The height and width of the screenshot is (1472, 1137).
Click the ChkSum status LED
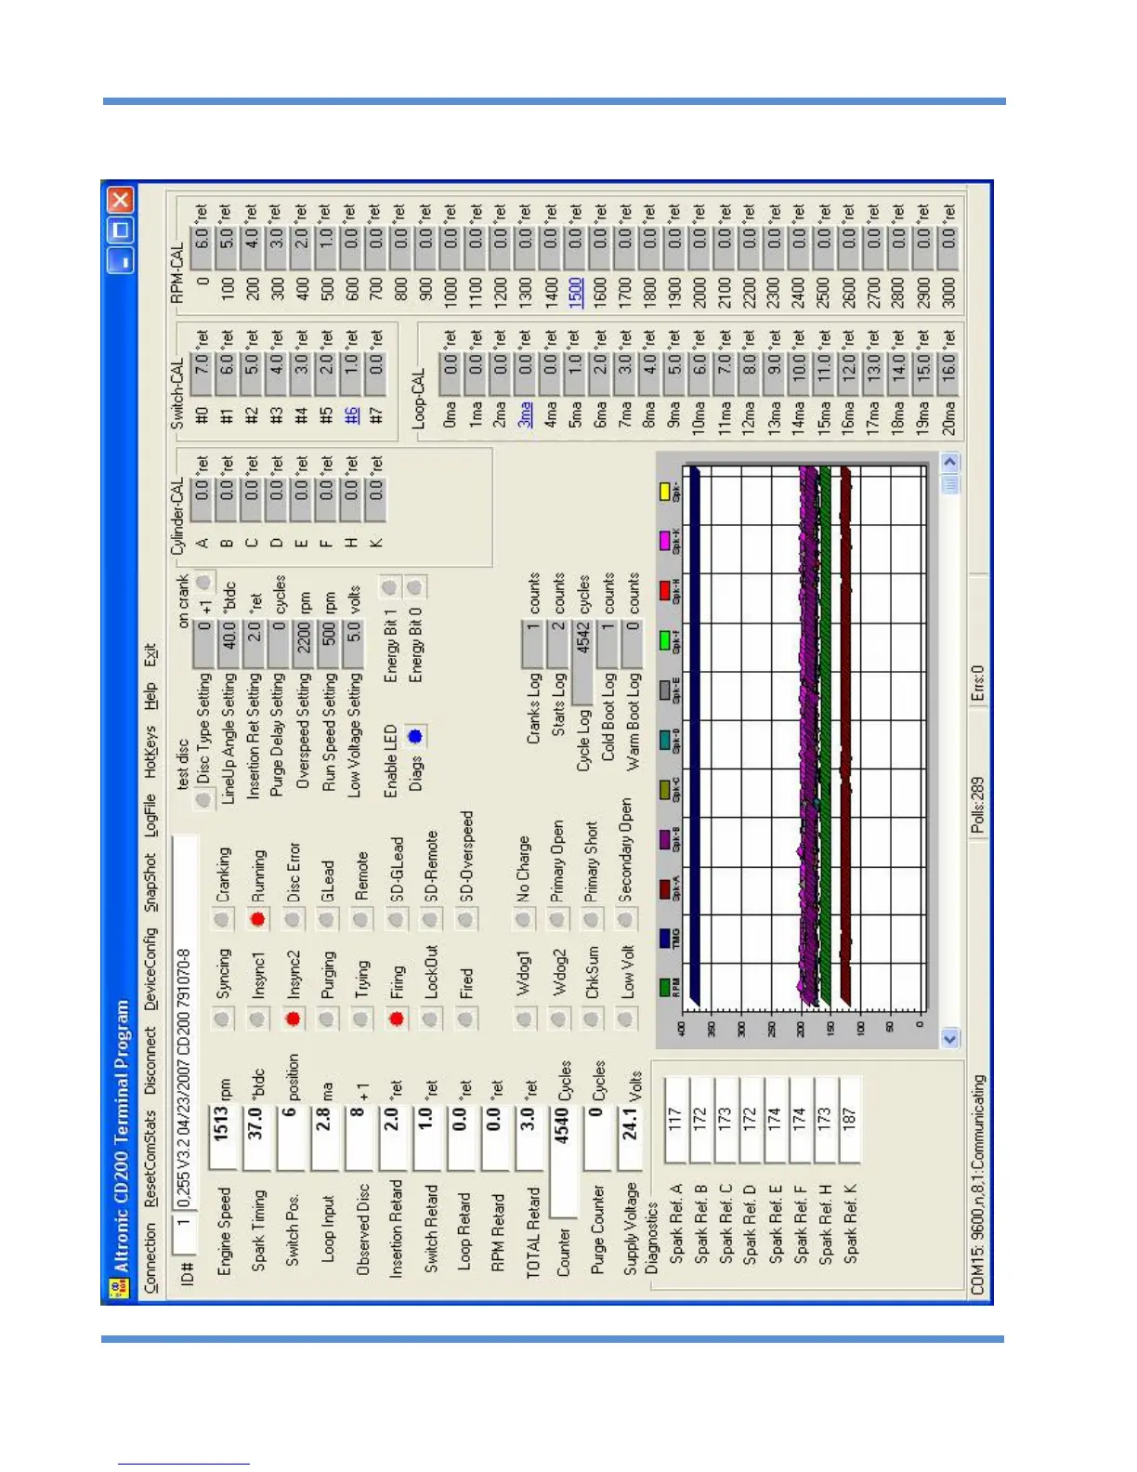click(x=592, y=1019)
